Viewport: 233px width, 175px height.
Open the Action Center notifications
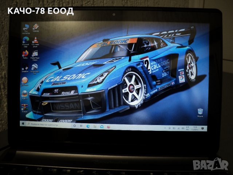pos(202,128)
